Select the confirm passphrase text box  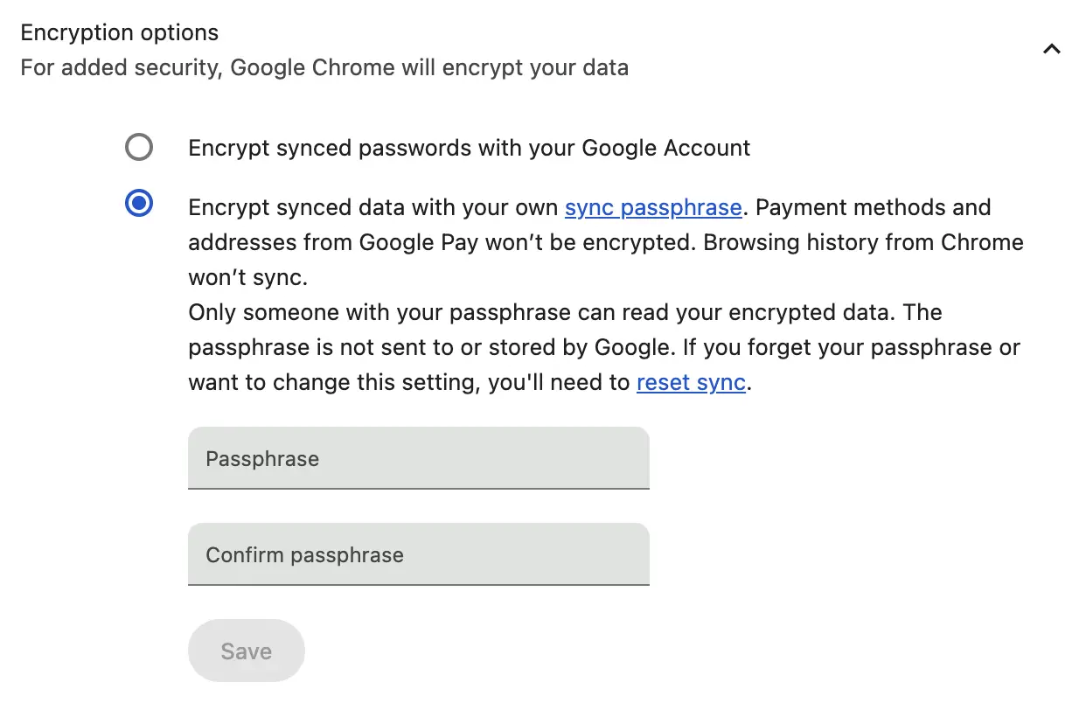tap(418, 554)
